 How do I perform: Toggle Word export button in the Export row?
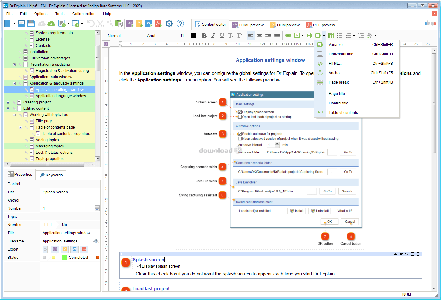click(x=74, y=249)
